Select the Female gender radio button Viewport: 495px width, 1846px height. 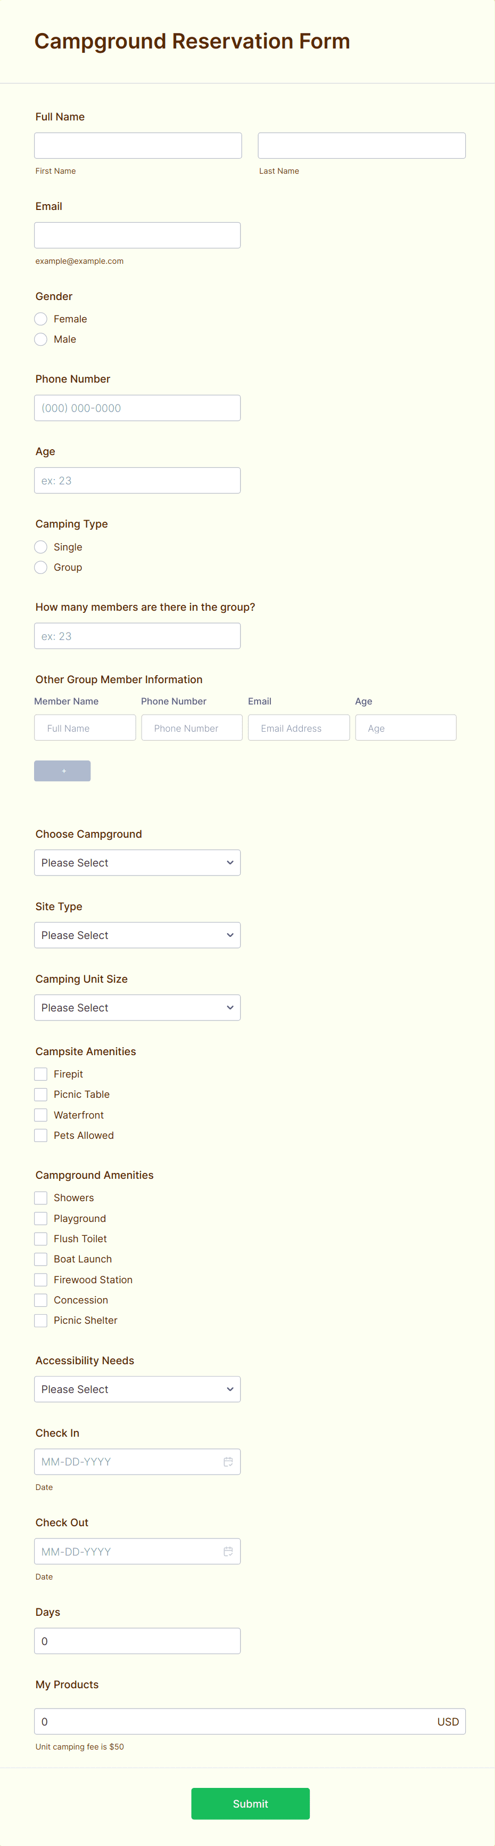41,318
